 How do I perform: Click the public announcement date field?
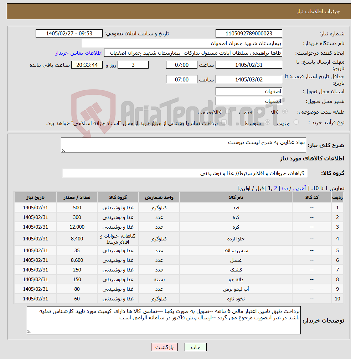pos(69,34)
